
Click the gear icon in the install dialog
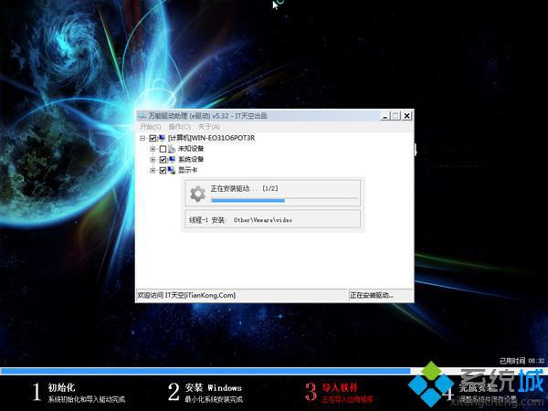[x=196, y=193]
